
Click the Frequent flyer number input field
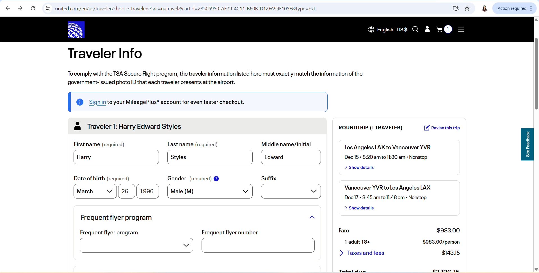[x=258, y=245]
